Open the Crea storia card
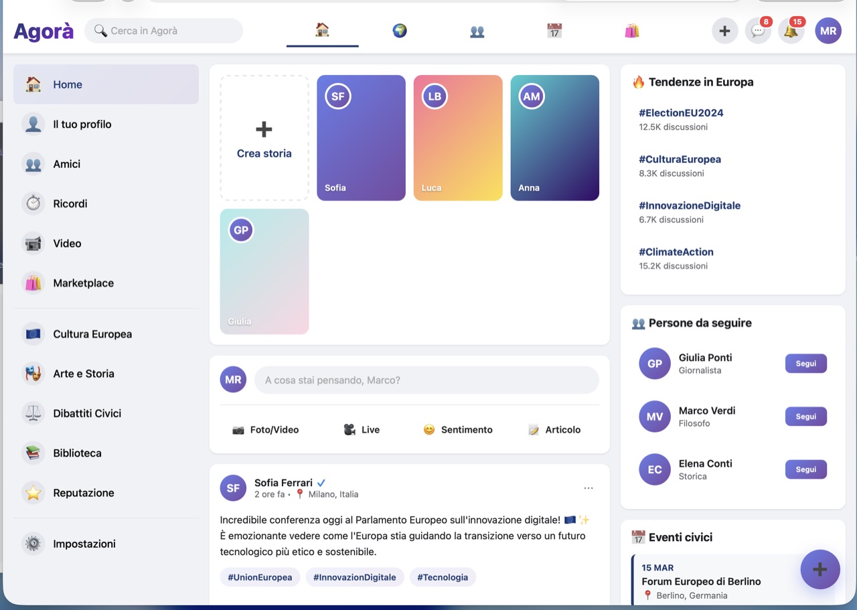This screenshot has height=610, width=857. [264, 138]
